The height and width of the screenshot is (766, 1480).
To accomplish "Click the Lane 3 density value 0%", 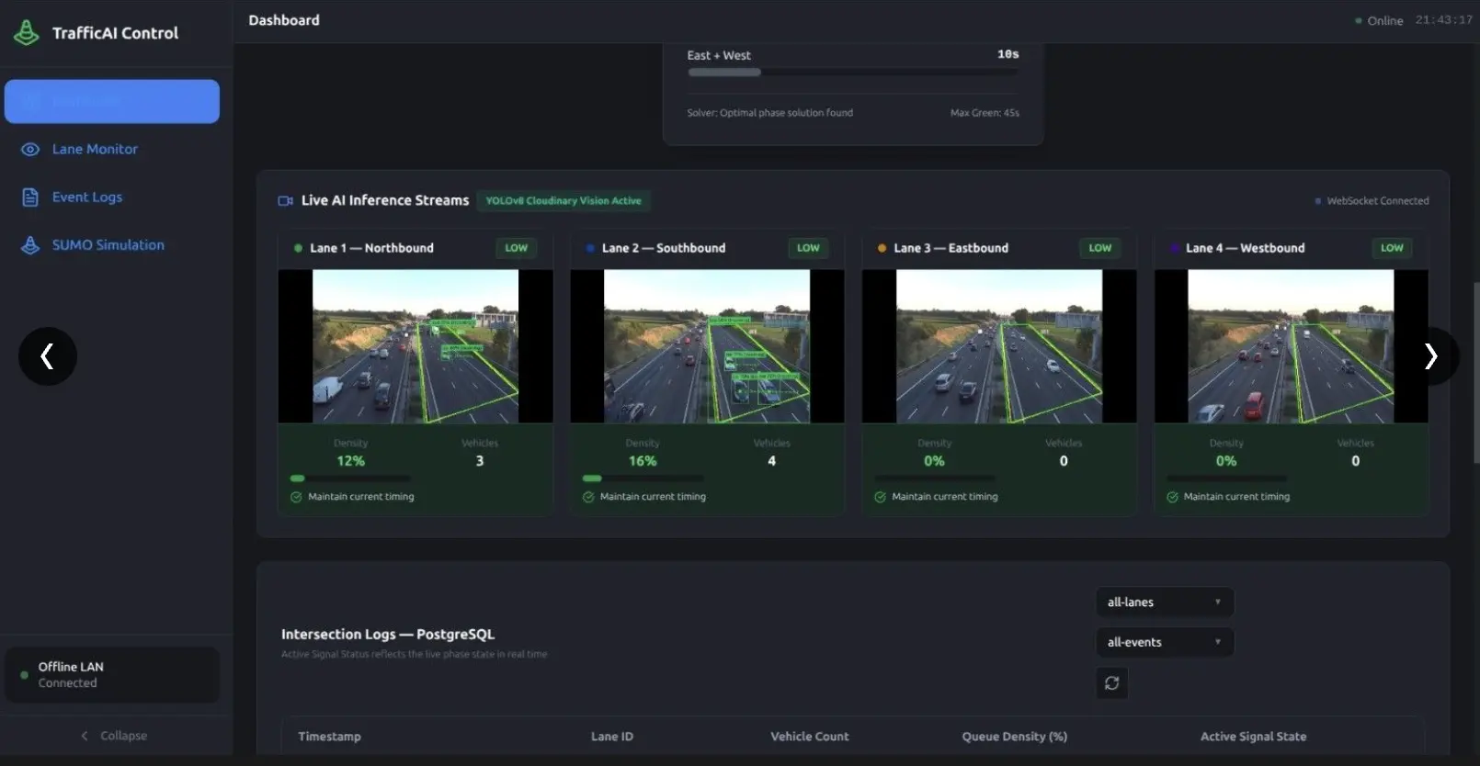I will [x=935, y=461].
